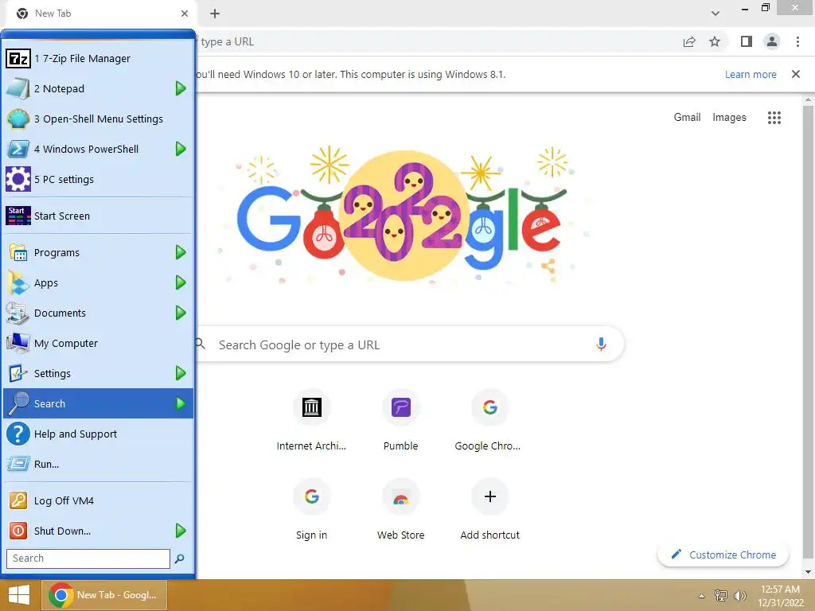Select Log Off VM4
Image resolution: width=815 pixels, height=611 pixels.
point(98,500)
